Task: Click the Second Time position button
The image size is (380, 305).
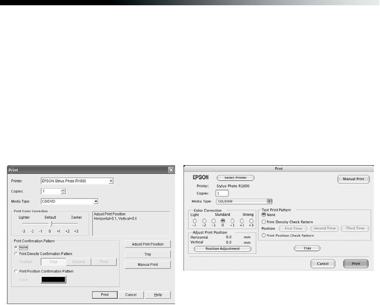Action: (x=324, y=228)
